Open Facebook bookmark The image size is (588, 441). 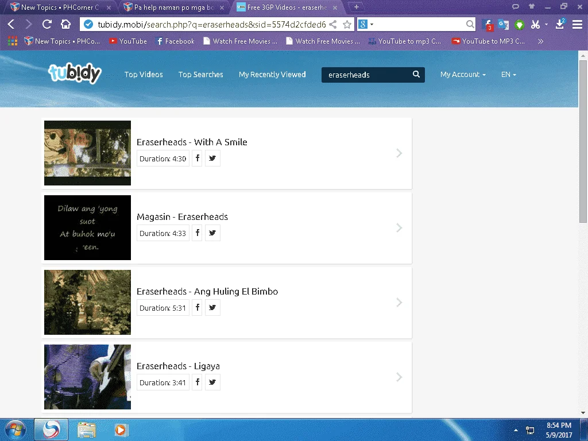[x=175, y=41]
